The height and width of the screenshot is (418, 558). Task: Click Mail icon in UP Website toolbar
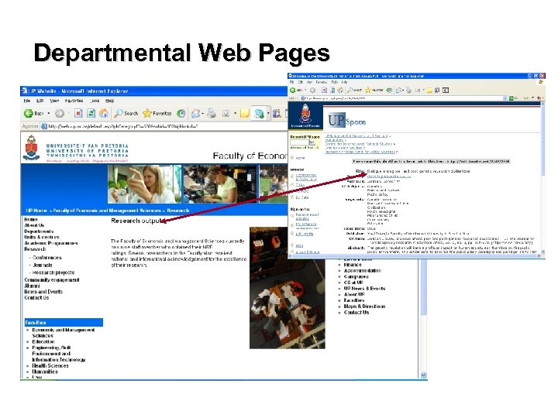coord(195,113)
